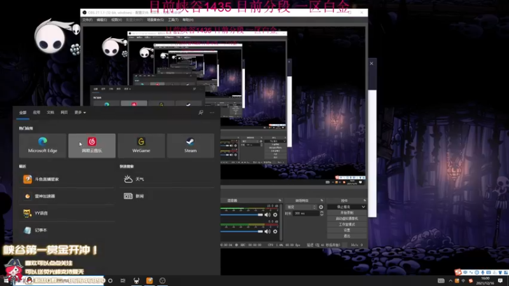This screenshot has height=286, width=509.
Task: Open Microsoft Edge from top apps
Action: tap(43, 146)
